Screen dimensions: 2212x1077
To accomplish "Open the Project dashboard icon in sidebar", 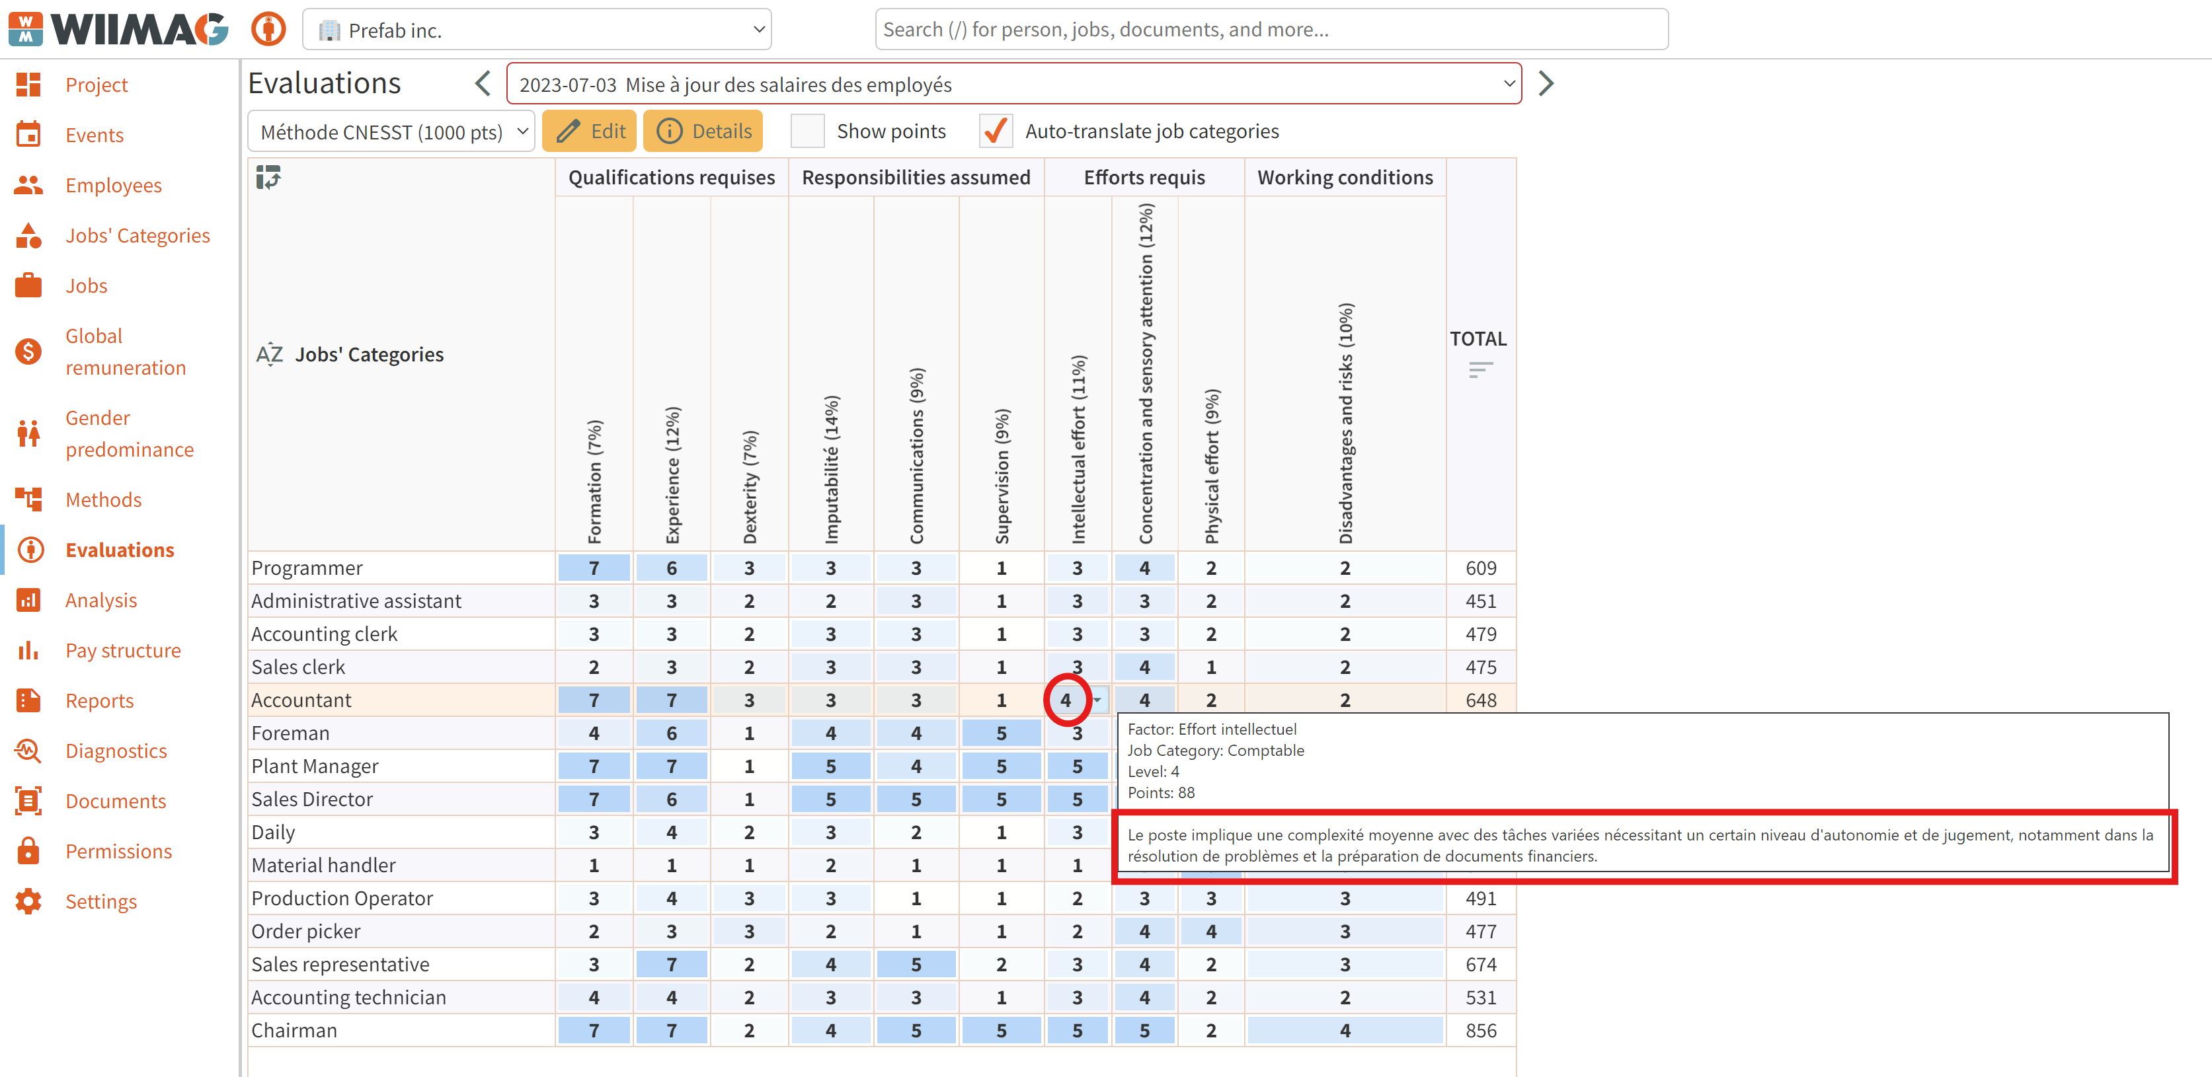I will pyautogui.click(x=28, y=84).
